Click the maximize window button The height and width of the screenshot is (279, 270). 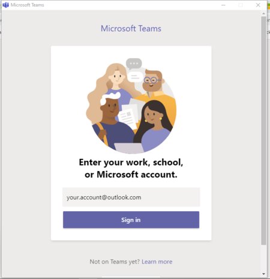pyautogui.click(x=241, y=5)
